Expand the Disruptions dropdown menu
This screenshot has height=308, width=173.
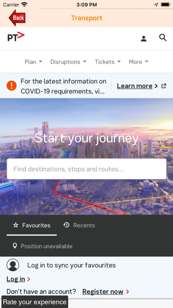[68, 62]
